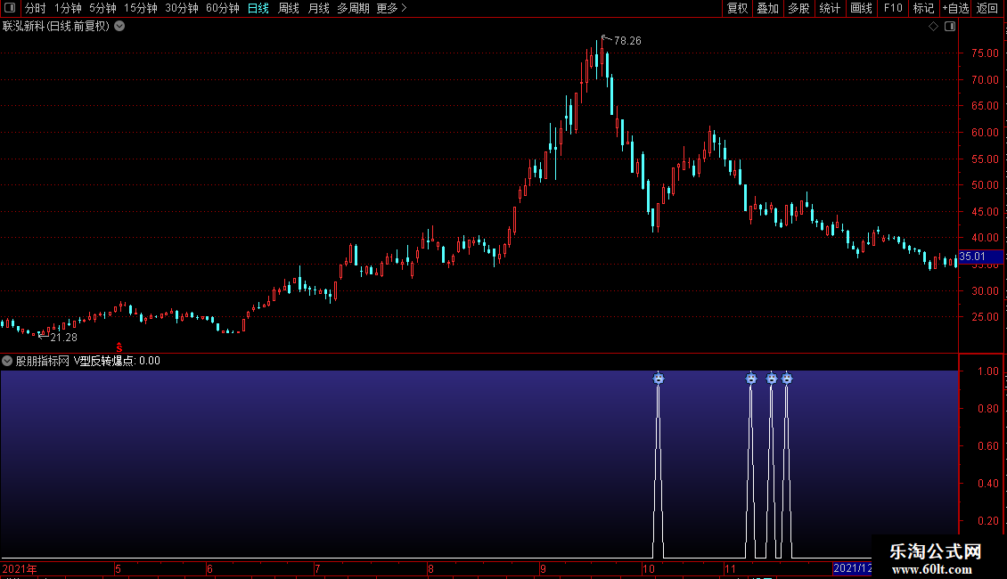Click the fourth V型反转 signal icon
Viewport: 1007px width, 579px height.
[x=787, y=378]
